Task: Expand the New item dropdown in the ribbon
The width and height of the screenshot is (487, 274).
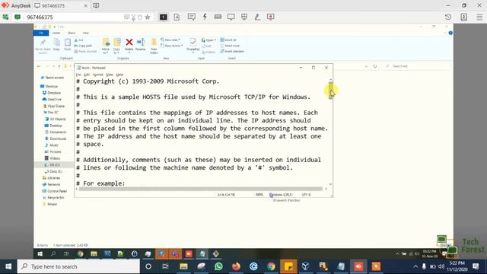Action: pyautogui.click(x=170, y=40)
